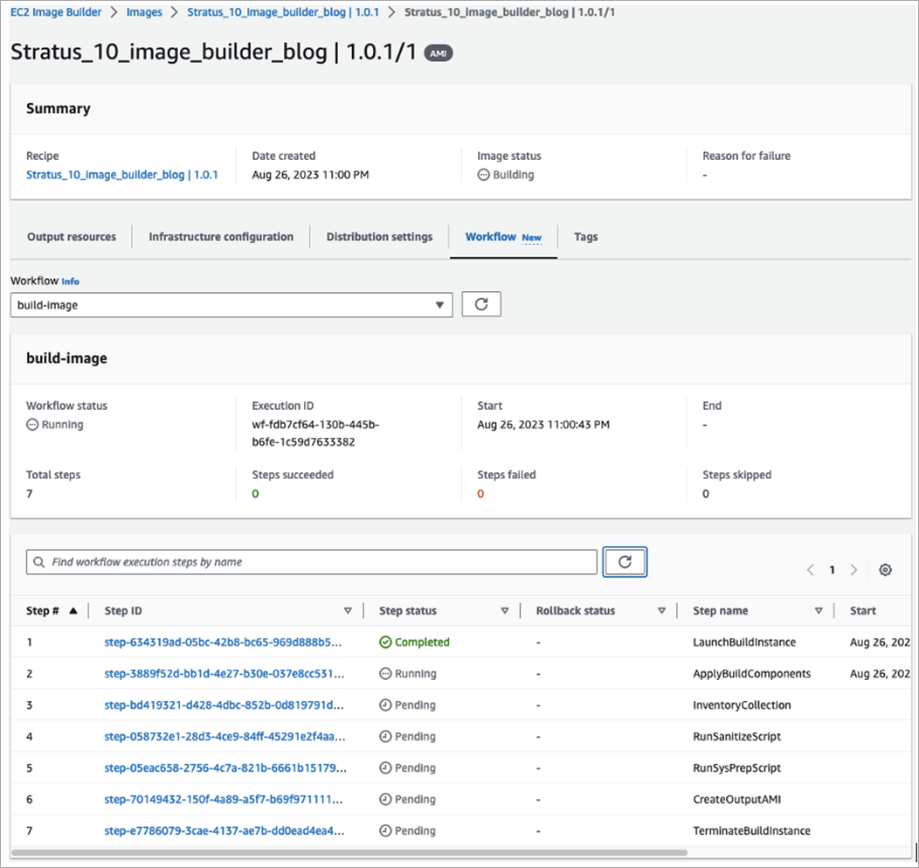919x868 pixels.
Task: Open step-e7786079 TerminateBuildInstance step ID
Action: [225, 830]
